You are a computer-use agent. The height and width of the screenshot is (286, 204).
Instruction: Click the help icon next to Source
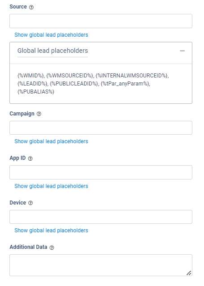click(x=31, y=7)
